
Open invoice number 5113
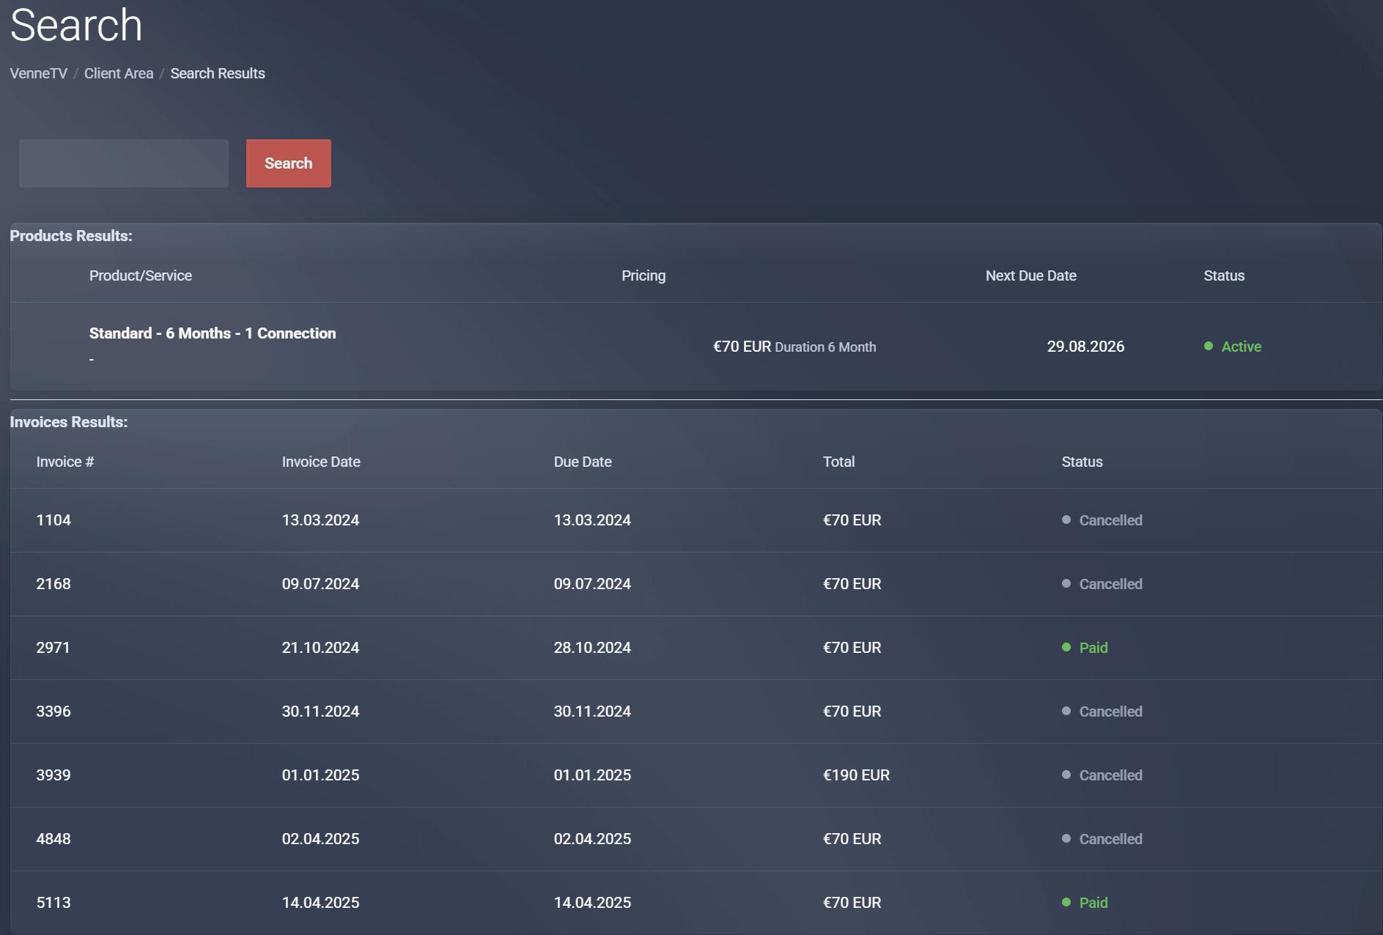point(54,903)
